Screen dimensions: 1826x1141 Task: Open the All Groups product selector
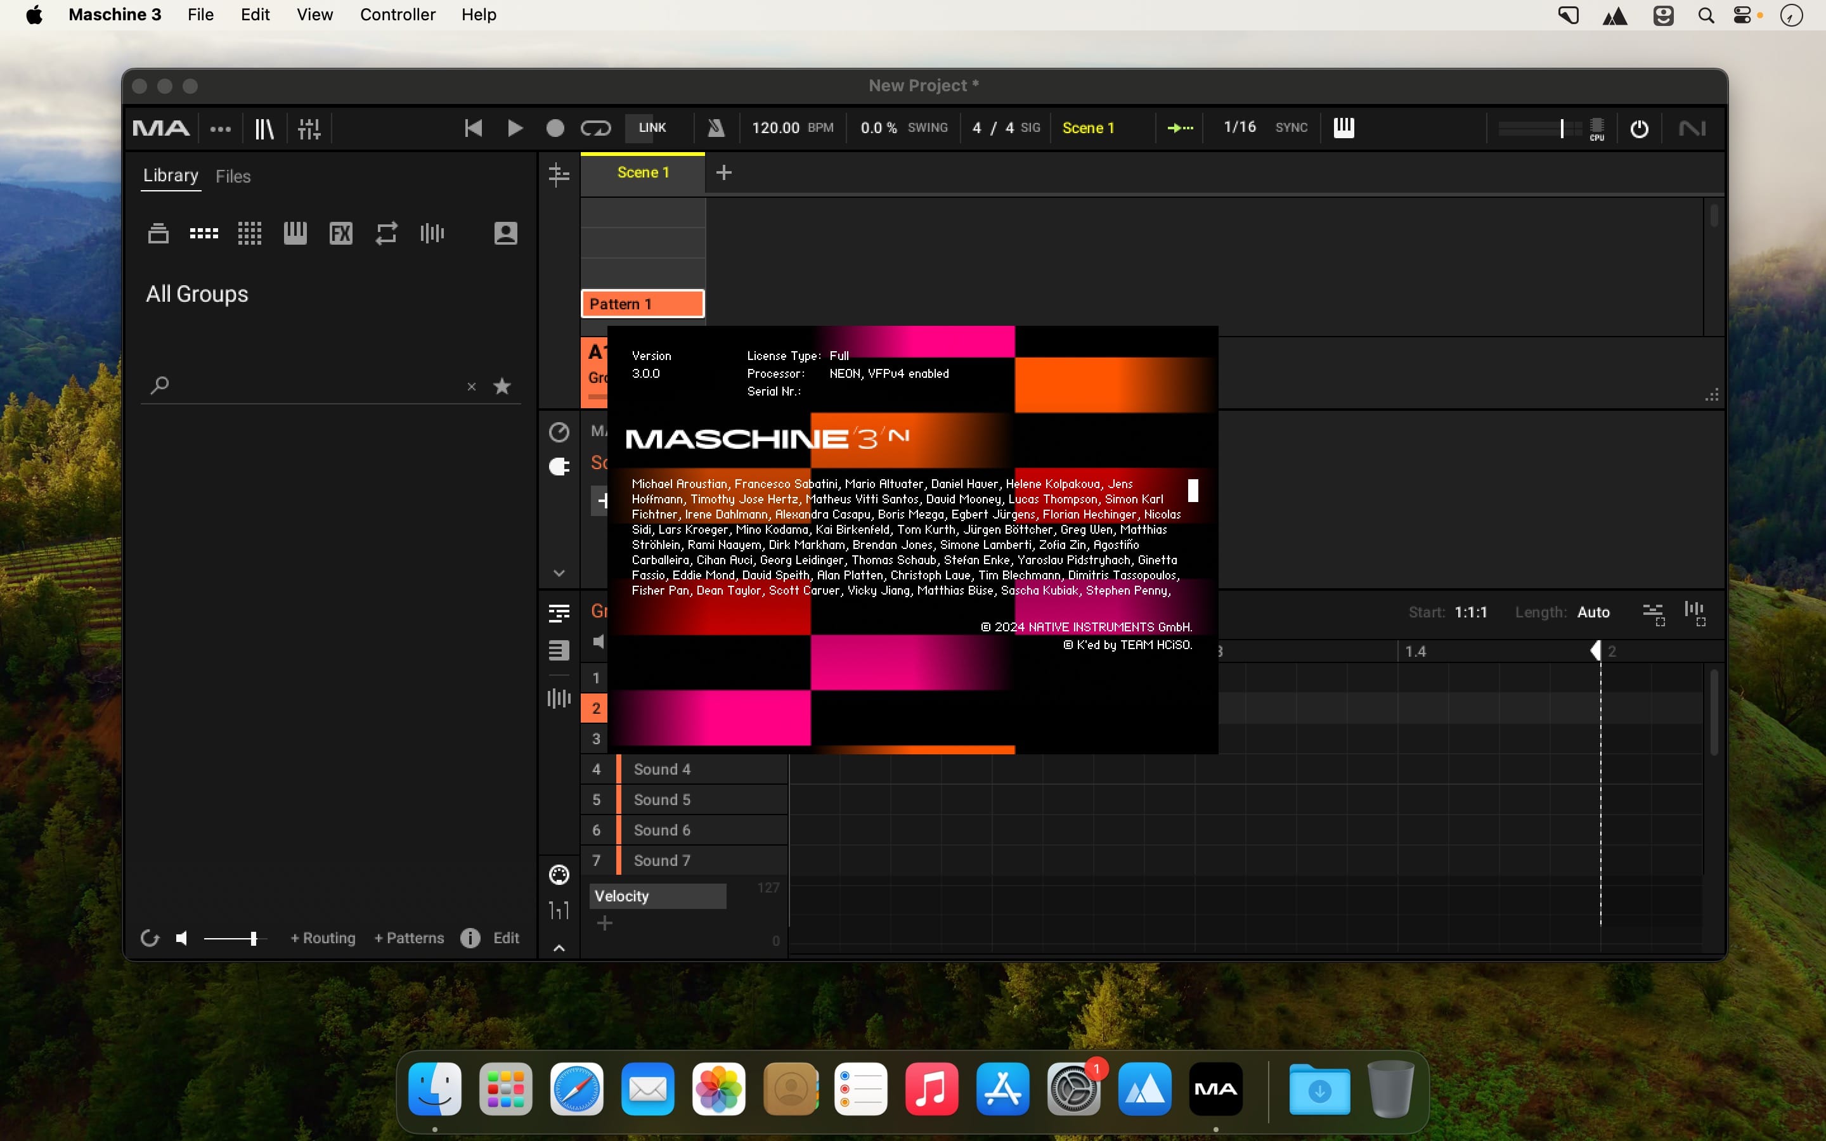pyautogui.click(x=197, y=293)
